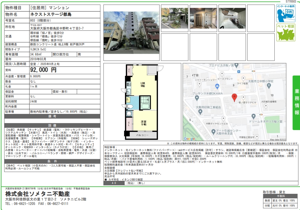Click the green 業務情報 side tab
The width and height of the screenshot is (300, 210).
pos(296,103)
